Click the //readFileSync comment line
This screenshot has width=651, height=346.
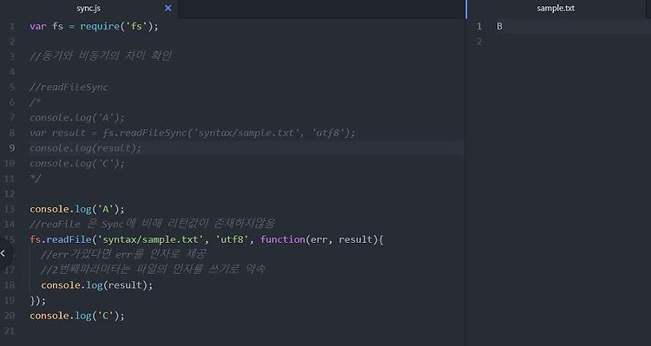pyautogui.click(x=69, y=87)
